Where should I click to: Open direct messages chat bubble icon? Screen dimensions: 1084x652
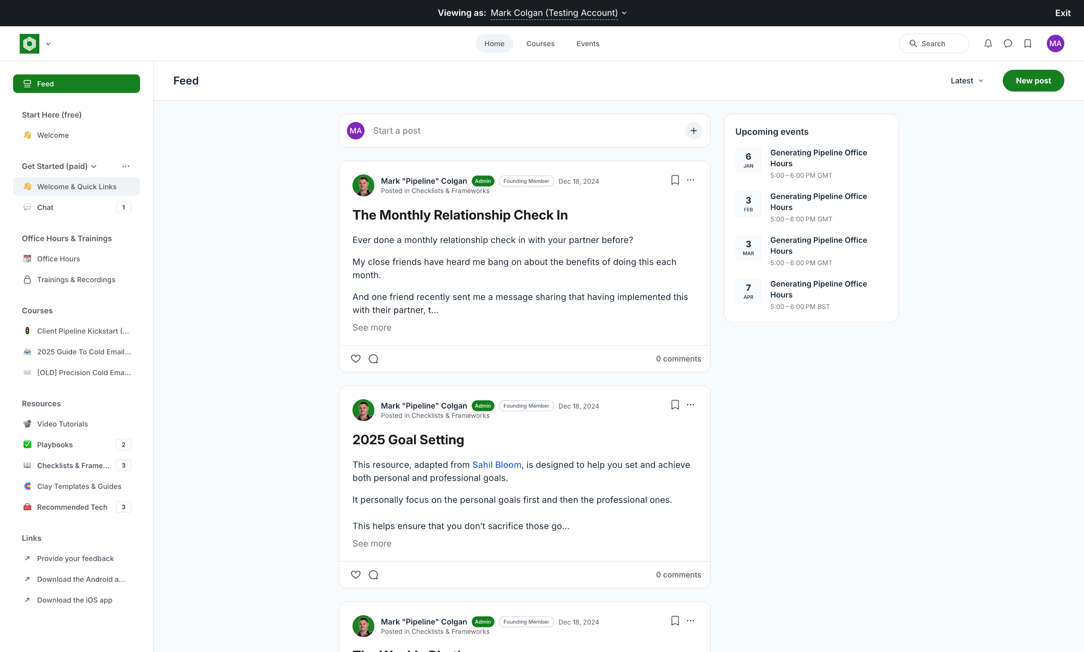[x=1008, y=44]
